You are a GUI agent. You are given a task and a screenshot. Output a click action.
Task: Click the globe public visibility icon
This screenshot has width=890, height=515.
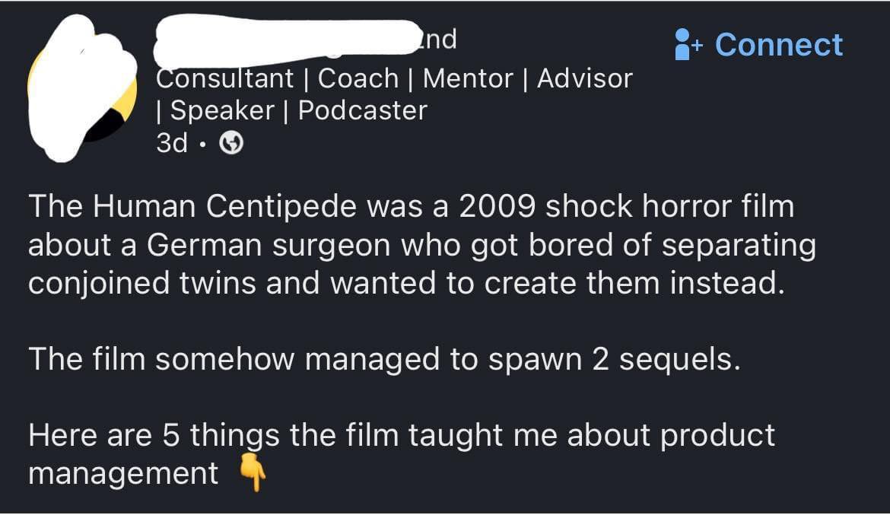(231, 143)
